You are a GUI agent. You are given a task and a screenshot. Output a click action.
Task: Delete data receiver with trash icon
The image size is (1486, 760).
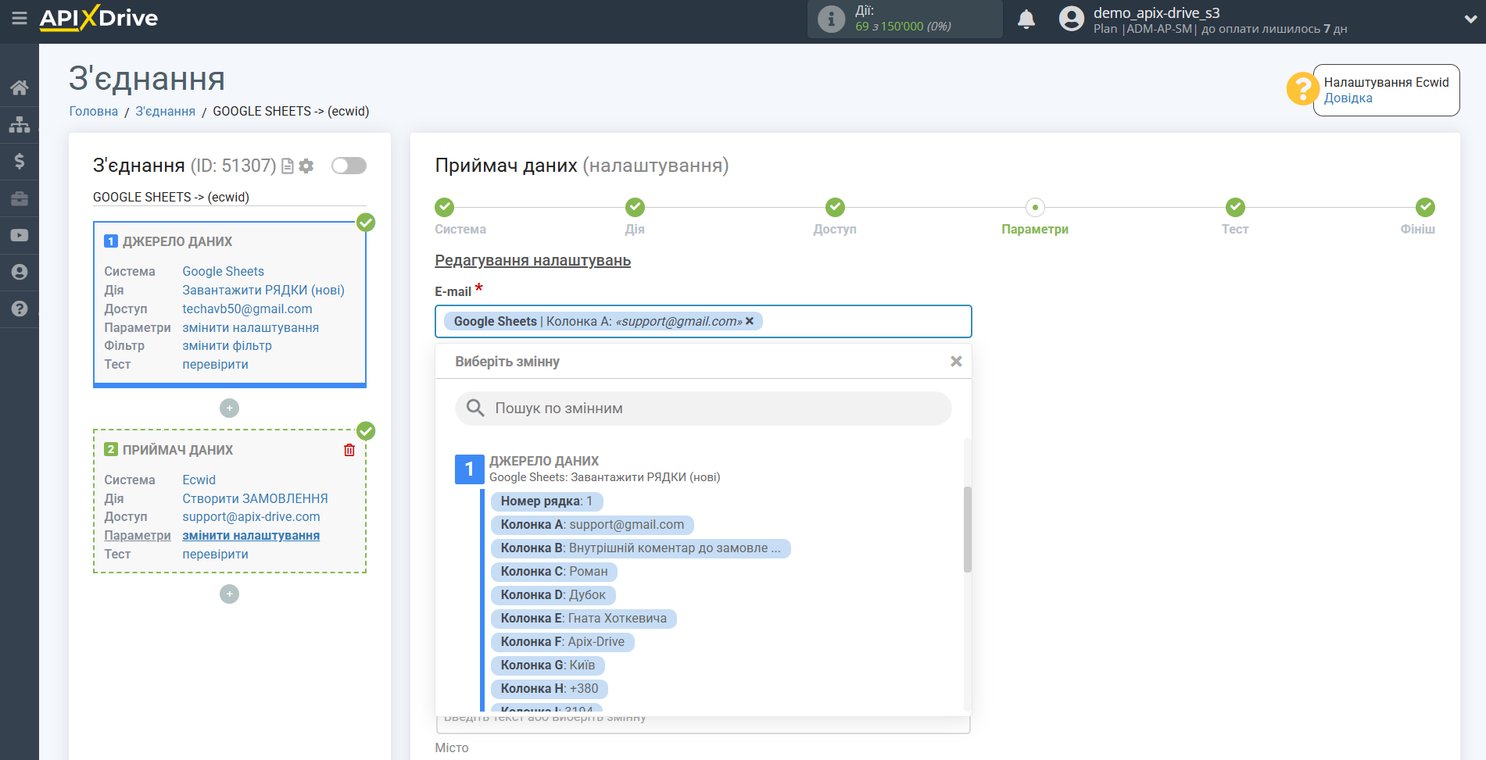point(349,450)
